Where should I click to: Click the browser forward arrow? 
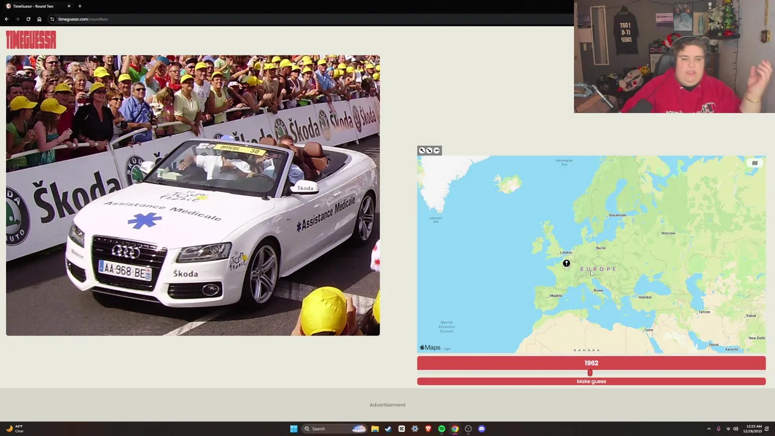point(17,19)
